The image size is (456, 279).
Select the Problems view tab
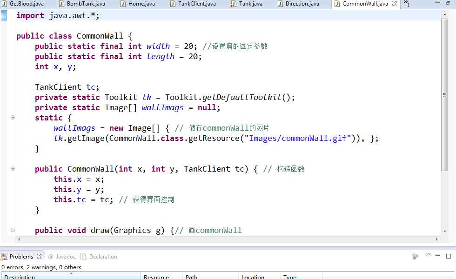tap(21, 256)
